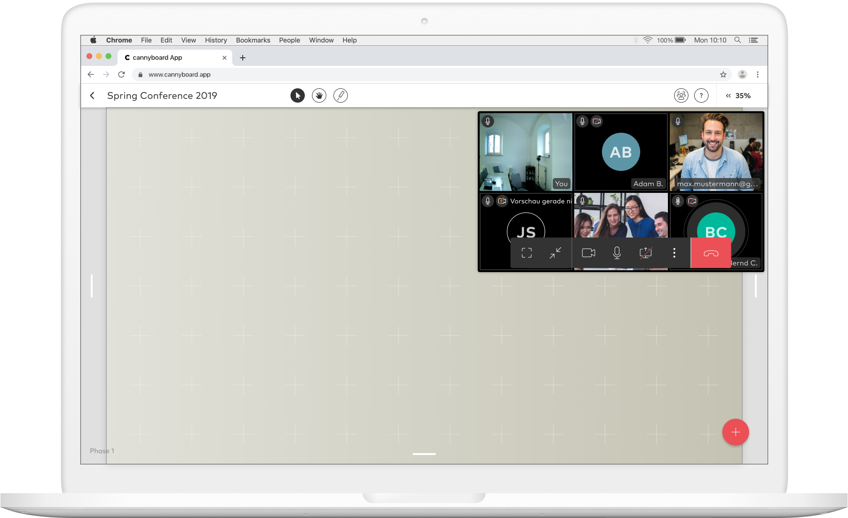This screenshot has height=518, width=848.
Task: Open the People menu
Action: 290,40
